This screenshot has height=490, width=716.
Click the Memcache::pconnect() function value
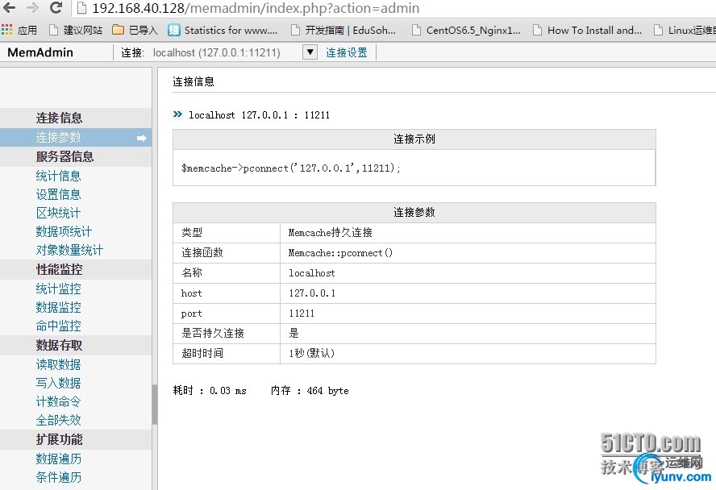[340, 253]
